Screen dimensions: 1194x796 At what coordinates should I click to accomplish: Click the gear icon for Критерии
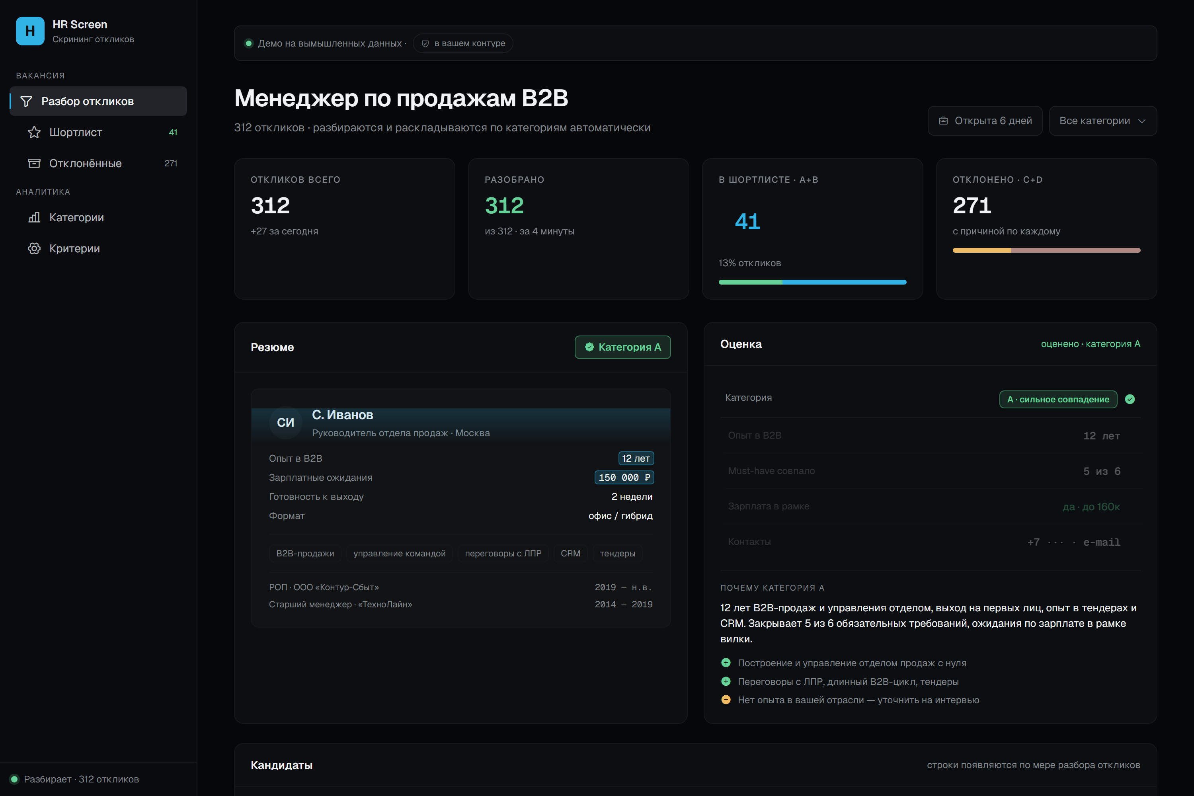(x=34, y=249)
